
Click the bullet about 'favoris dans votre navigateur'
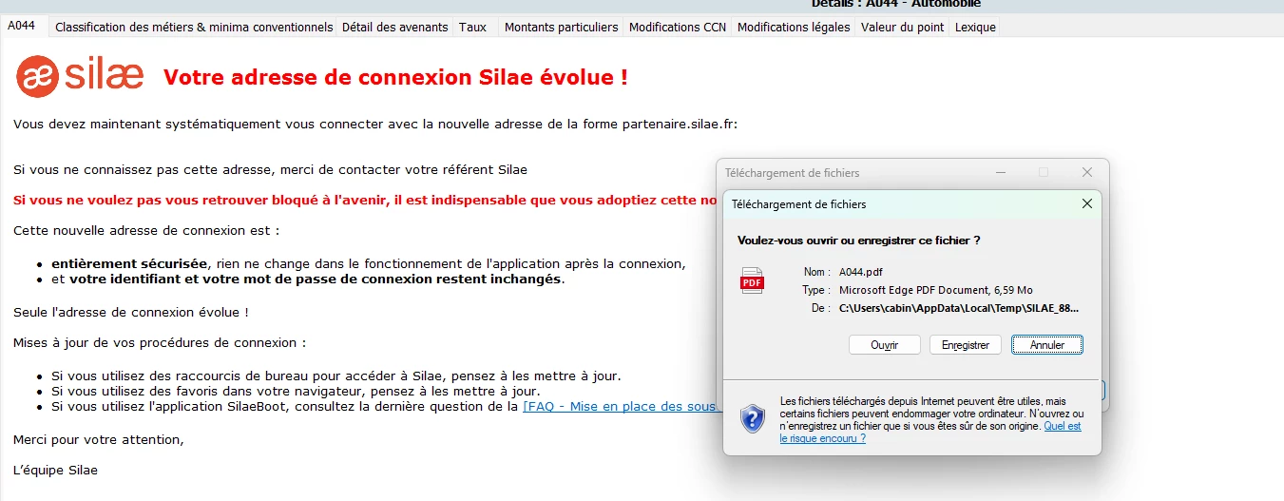click(x=296, y=391)
